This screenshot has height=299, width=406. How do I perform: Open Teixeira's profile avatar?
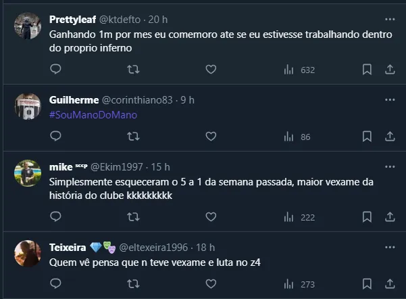tap(28, 254)
